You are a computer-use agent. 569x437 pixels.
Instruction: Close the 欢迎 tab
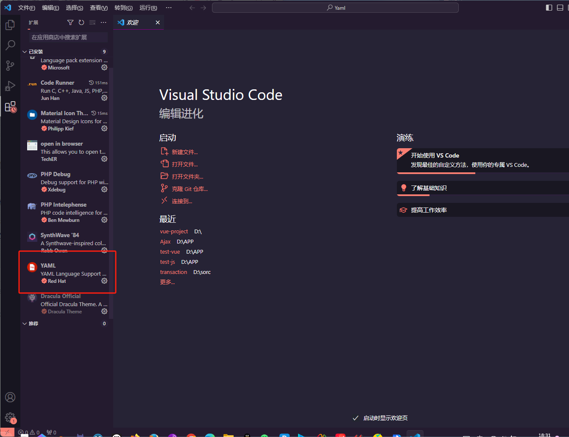point(158,22)
